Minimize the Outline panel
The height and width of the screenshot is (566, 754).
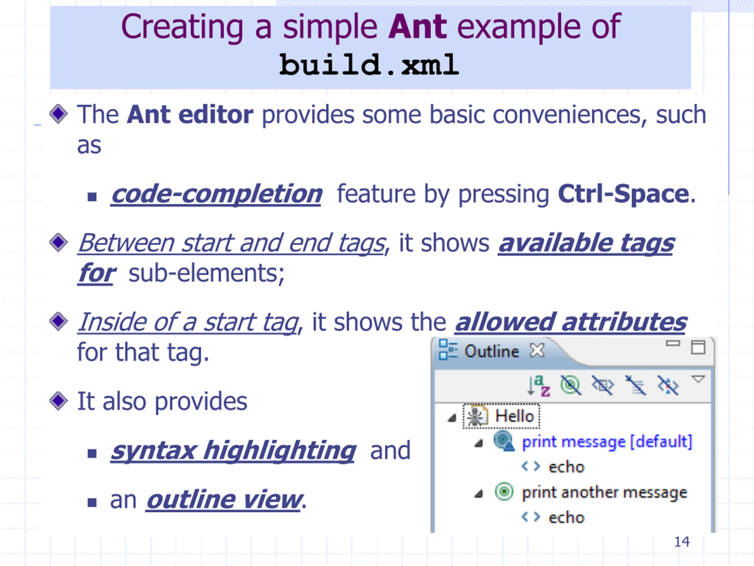click(x=673, y=343)
